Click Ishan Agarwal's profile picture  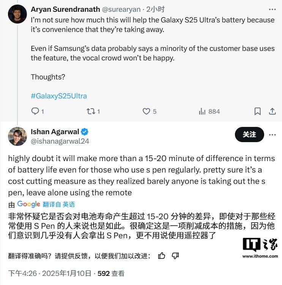coord(17,136)
